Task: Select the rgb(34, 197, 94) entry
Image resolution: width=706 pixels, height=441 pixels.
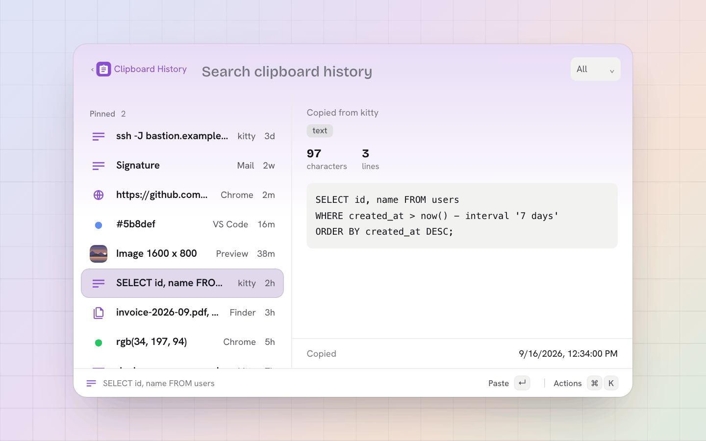Action: pos(182,342)
